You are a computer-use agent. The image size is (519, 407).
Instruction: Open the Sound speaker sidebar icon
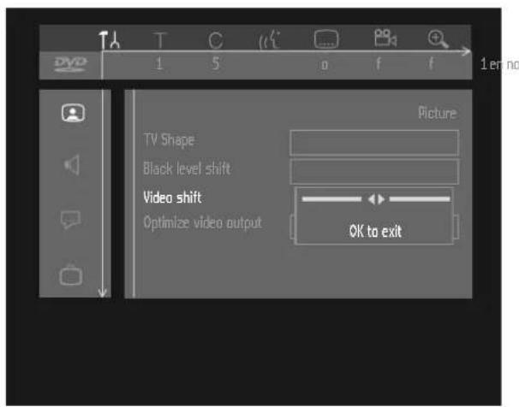(72, 164)
